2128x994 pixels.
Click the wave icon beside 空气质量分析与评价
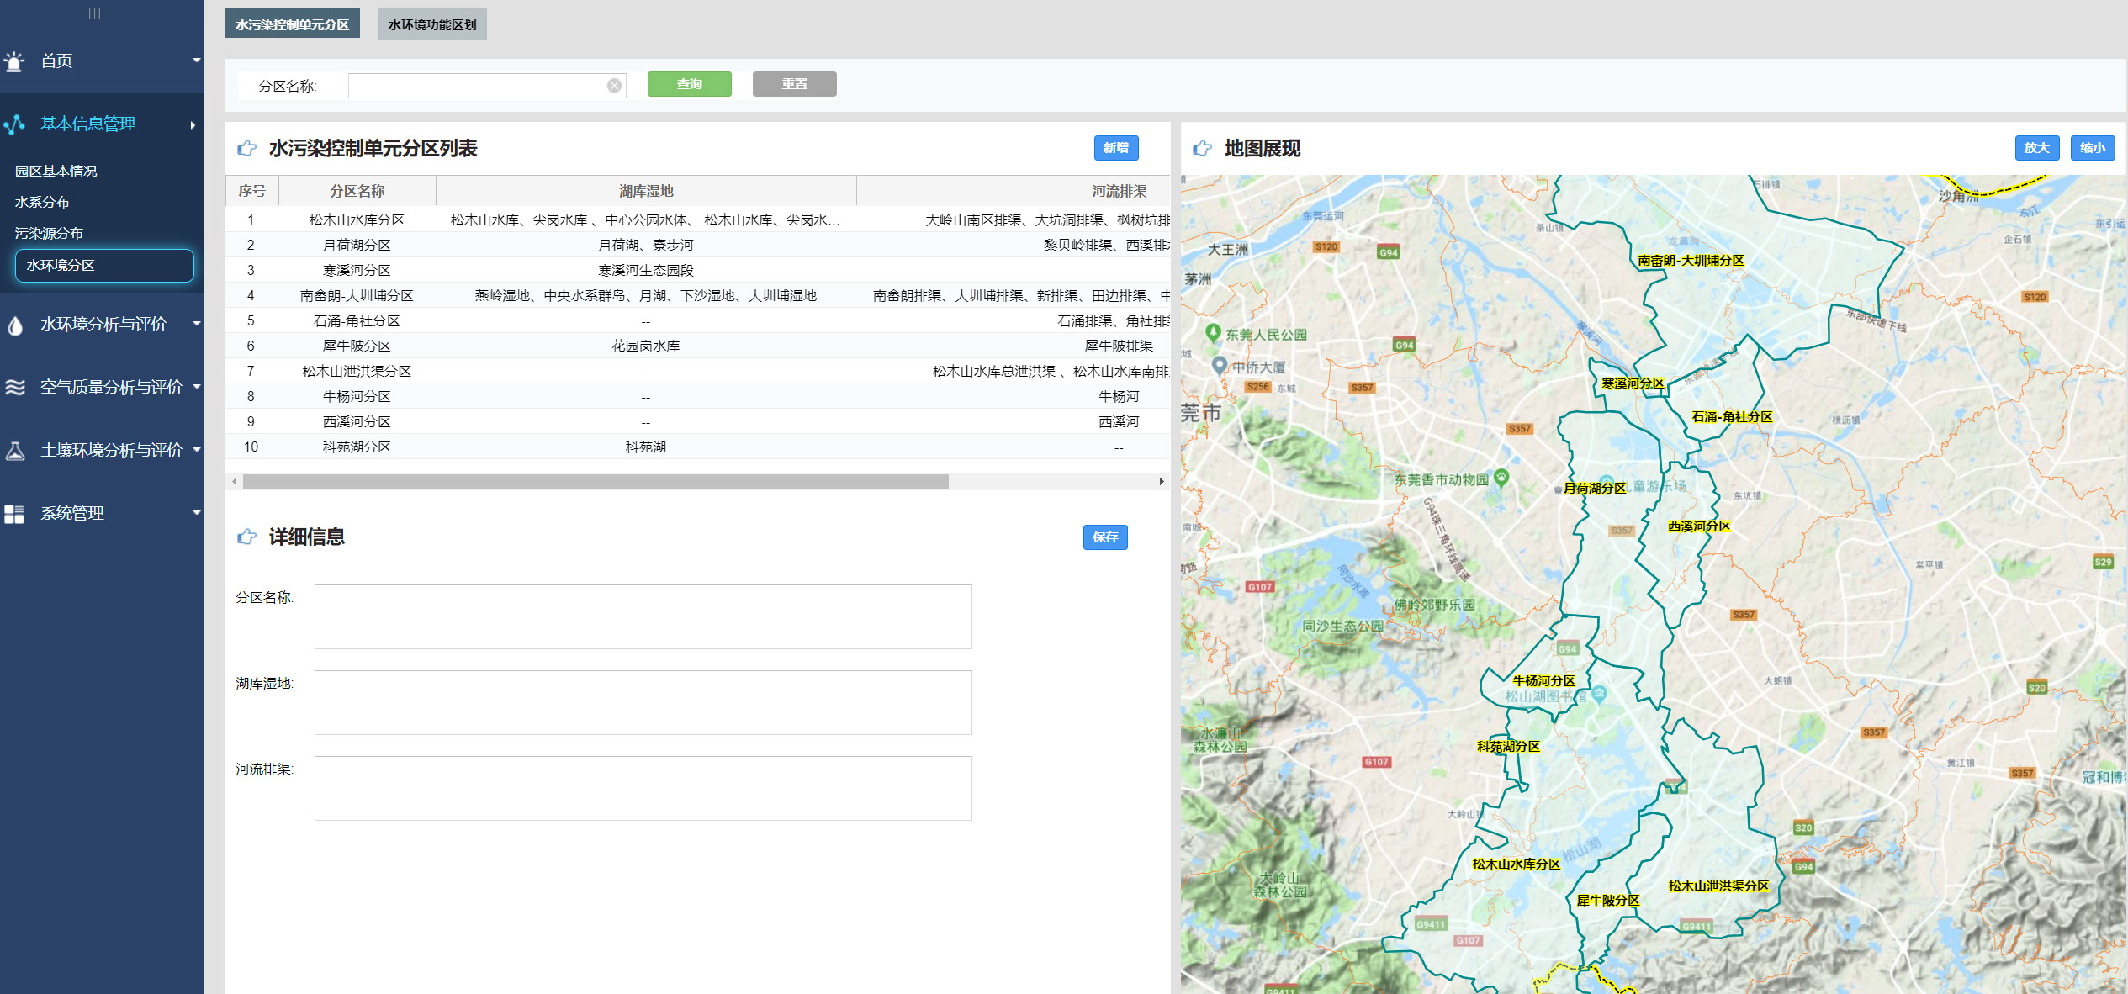coord(14,388)
